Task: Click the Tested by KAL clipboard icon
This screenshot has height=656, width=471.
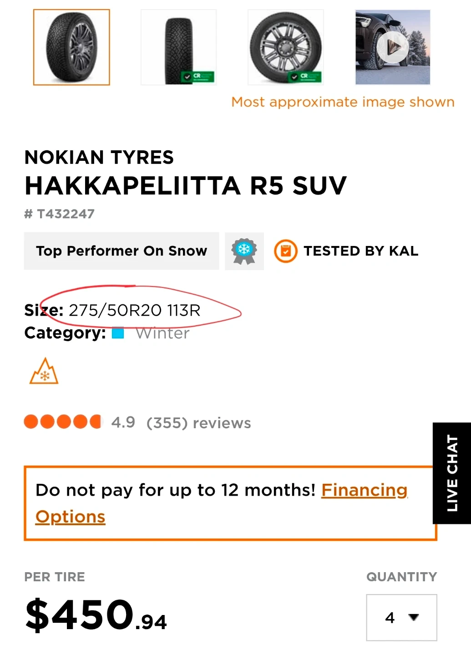Action: click(x=285, y=251)
